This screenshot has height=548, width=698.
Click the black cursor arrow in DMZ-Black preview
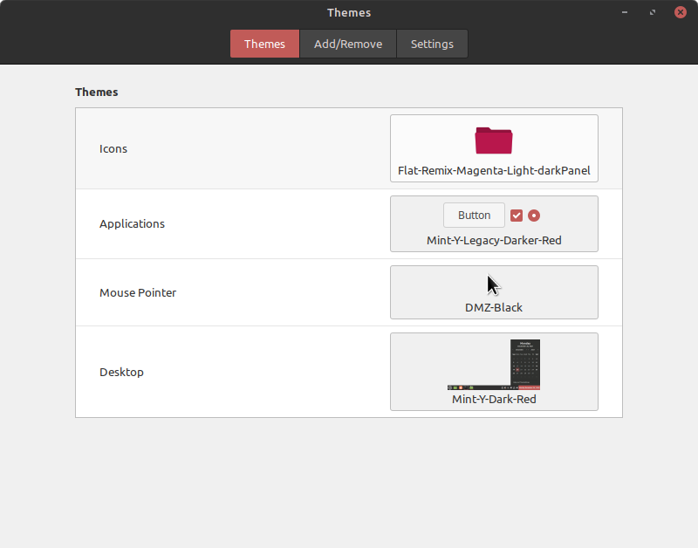492,284
